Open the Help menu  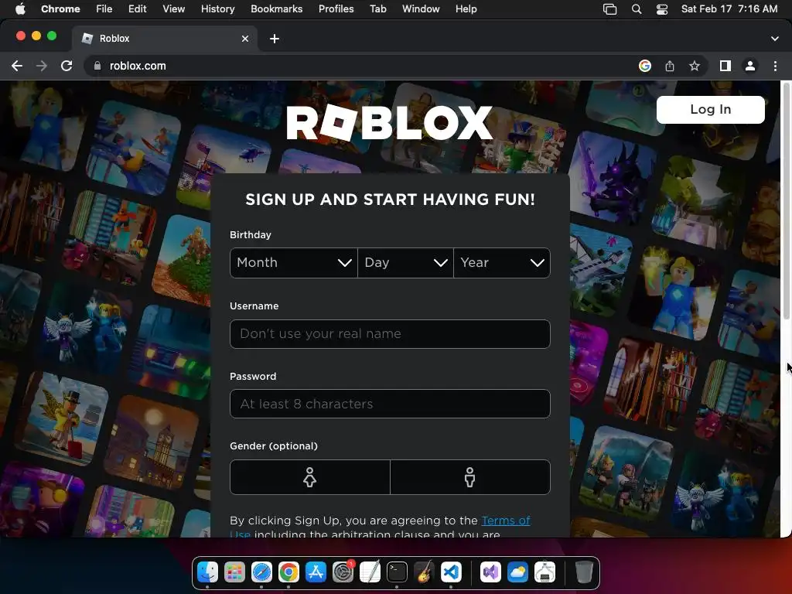[466, 9]
